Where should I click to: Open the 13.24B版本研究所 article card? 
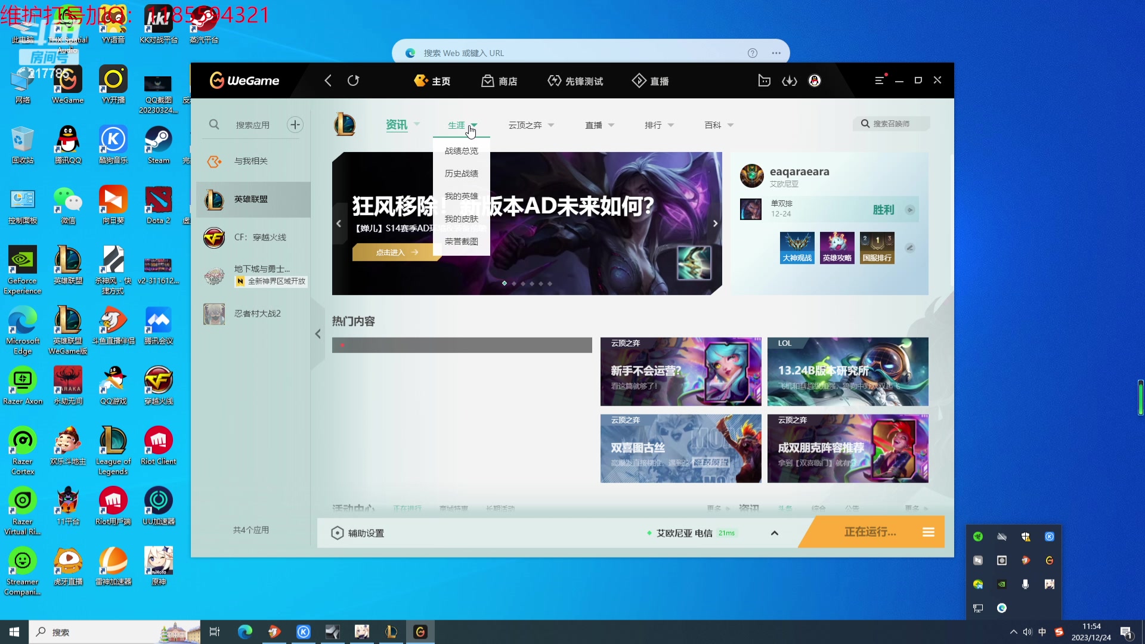(x=847, y=371)
